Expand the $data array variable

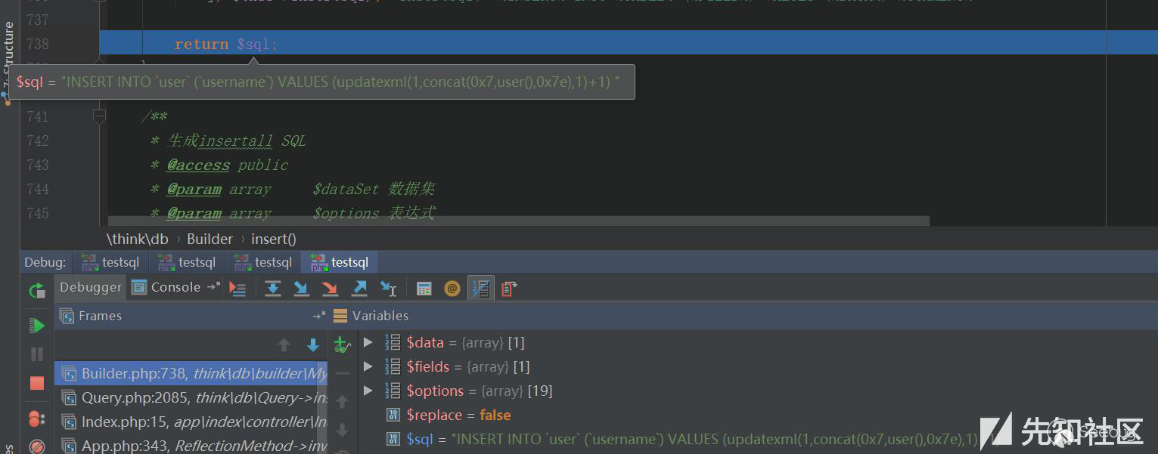point(368,342)
